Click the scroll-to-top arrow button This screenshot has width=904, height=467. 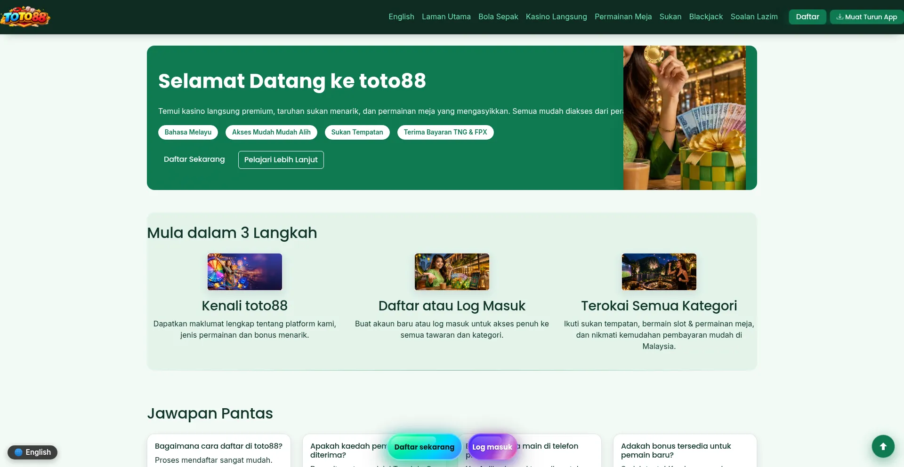pyautogui.click(x=883, y=446)
